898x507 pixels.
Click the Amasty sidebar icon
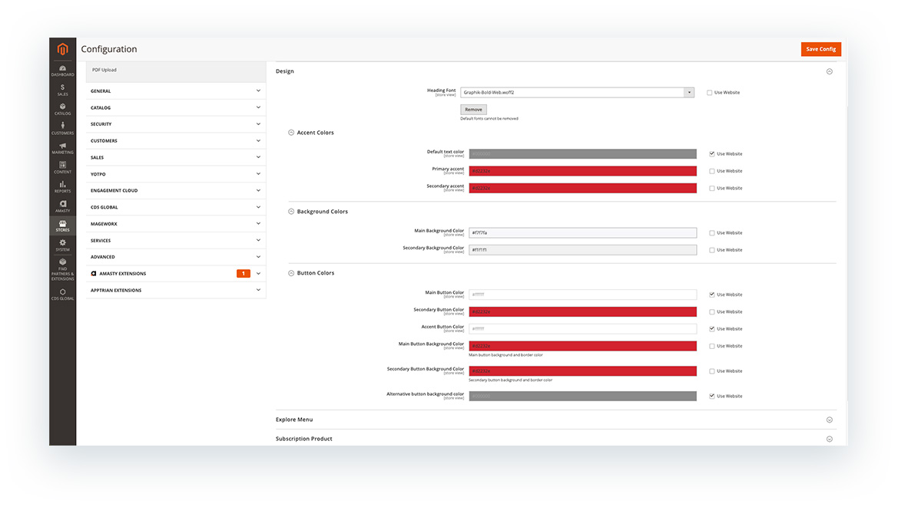(62, 207)
